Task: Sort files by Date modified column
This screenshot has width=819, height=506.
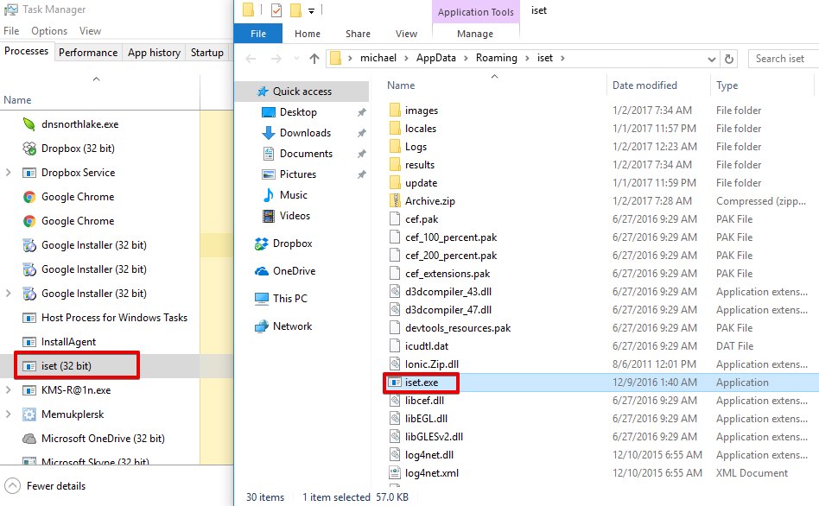Action: click(644, 85)
